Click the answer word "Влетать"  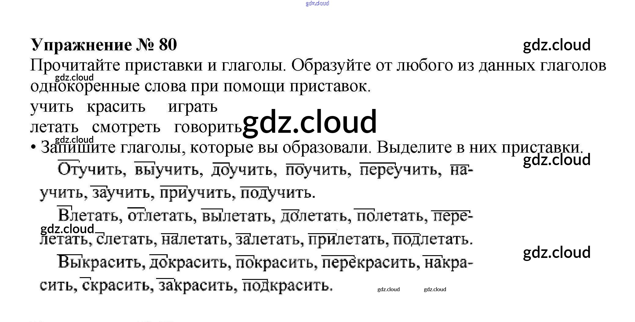click(89, 215)
